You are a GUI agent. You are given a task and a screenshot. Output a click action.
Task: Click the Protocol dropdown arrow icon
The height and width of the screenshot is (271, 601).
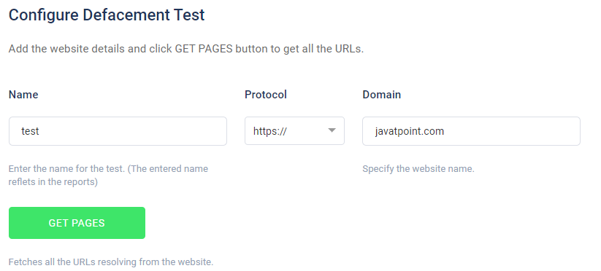click(x=332, y=130)
